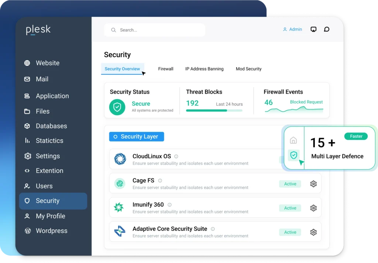This screenshot has width=378, height=263.
Task: Click Active badge for Cage FS
Action: (290, 184)
